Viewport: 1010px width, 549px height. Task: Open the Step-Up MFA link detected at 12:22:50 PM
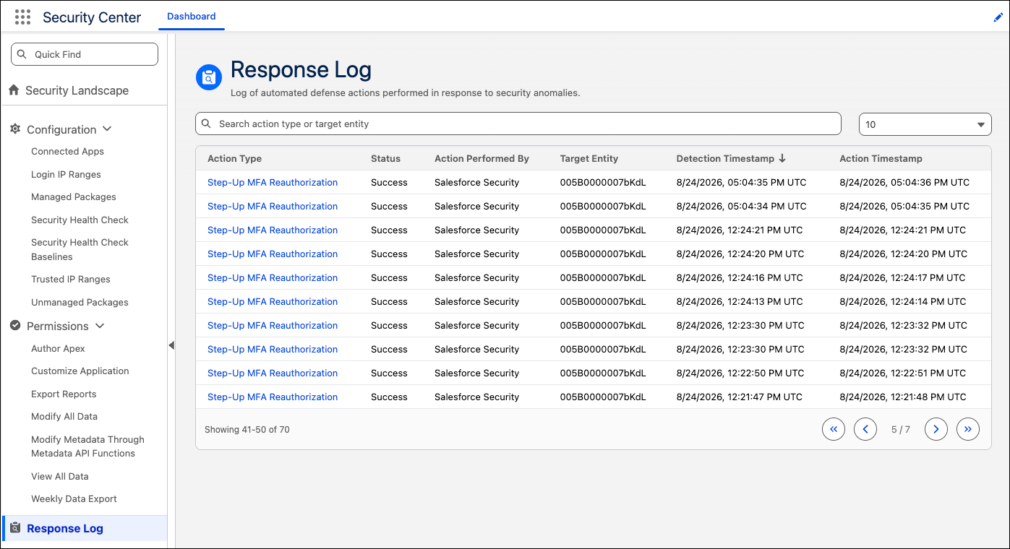pyautogui.click(x=273, y=373)
